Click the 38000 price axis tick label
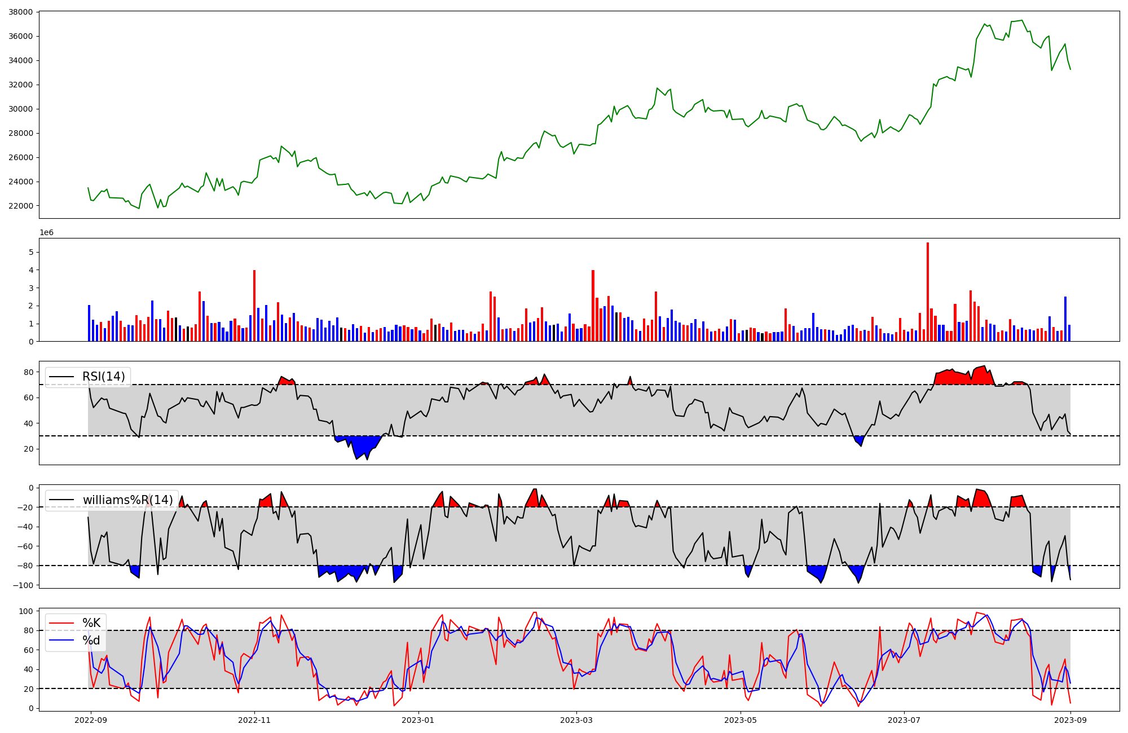 pos(21,12)
